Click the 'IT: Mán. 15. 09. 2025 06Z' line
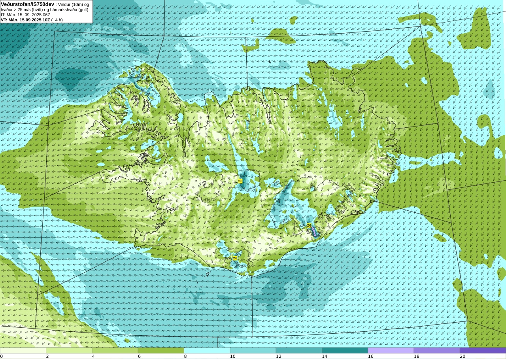Viewport: 506px width, 359px height. pos(25,15)
